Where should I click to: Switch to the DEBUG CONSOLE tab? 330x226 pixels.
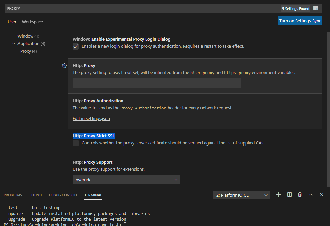click(63, 195)
